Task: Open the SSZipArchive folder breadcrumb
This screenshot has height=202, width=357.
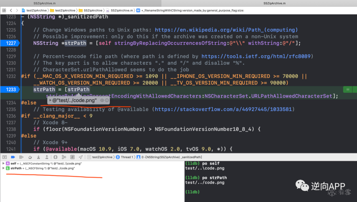Action: (91, 11)
